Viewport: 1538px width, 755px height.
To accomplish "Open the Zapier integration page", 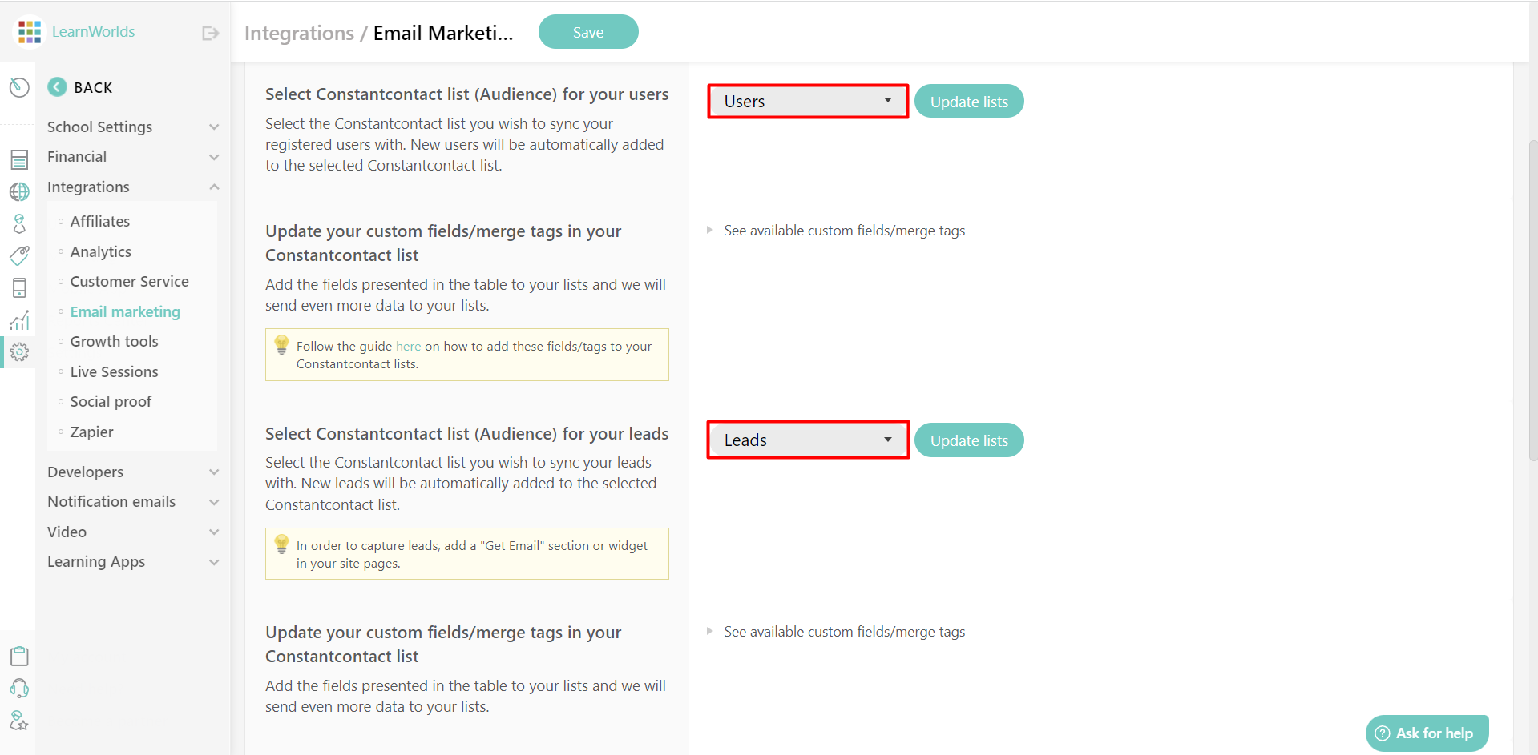I will pos(91,432).
